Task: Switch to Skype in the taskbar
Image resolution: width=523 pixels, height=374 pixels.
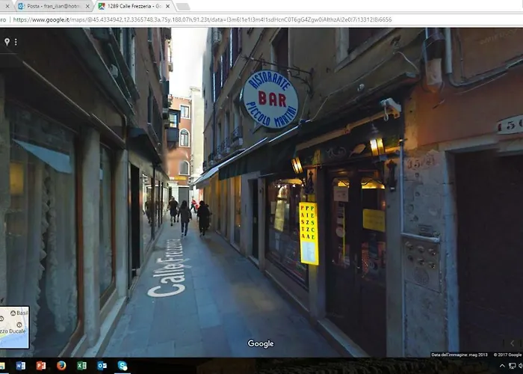Action: click(x=122, y=365)
